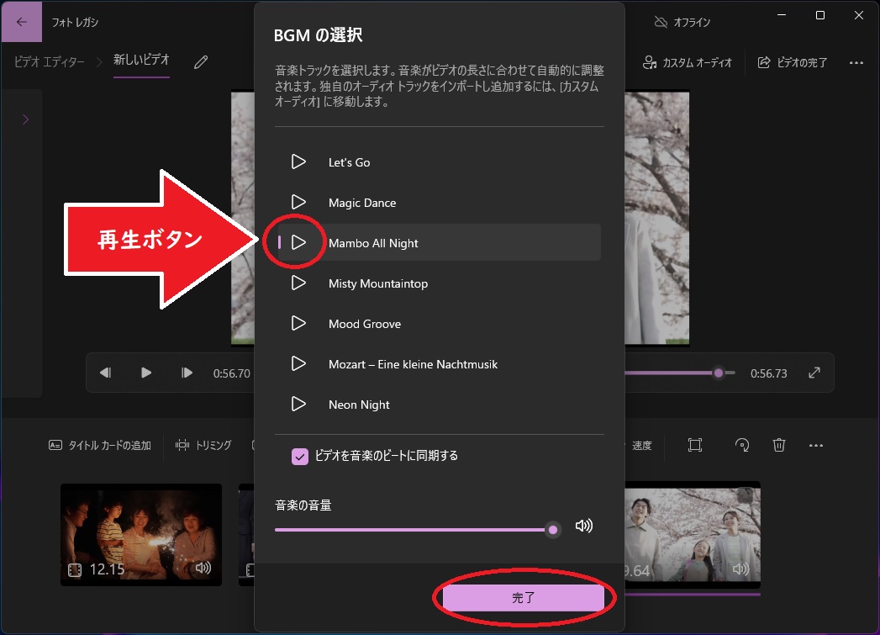Select the Let's Go track name
This screenshot has height=635, width=880.
click(349, 162)
